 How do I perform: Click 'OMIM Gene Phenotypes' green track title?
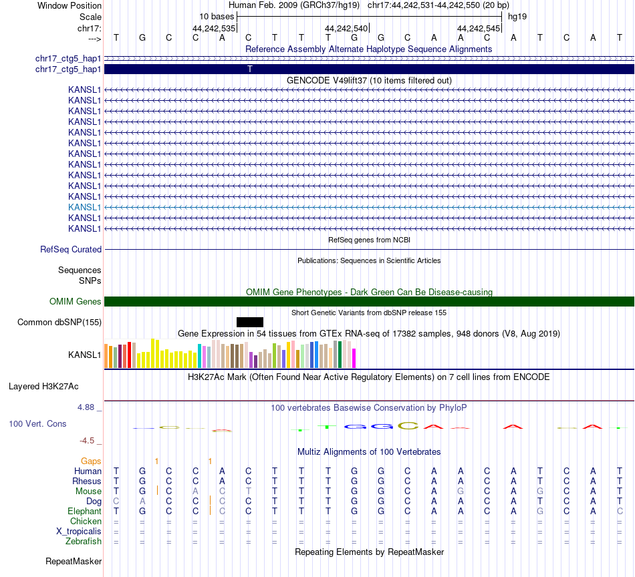[x=369, y=292]
